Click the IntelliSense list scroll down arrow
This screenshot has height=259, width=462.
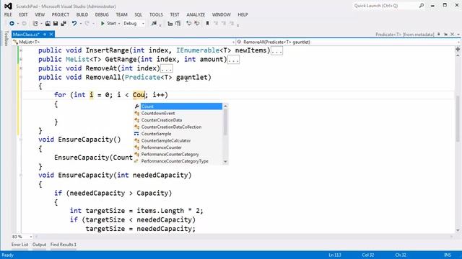(x=225, y=161)
